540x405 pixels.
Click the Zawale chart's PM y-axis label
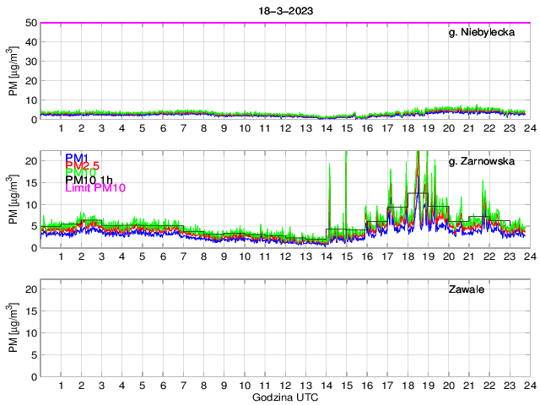coord(13,329)
